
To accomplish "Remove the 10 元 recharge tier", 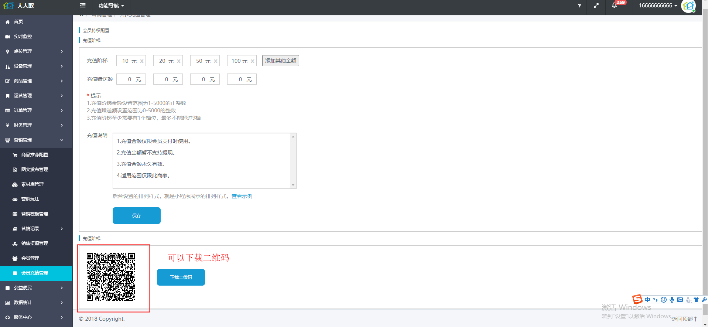I will click(x=141, y=61).
